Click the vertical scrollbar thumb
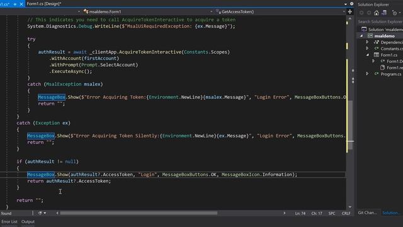 tap(350, 125)
